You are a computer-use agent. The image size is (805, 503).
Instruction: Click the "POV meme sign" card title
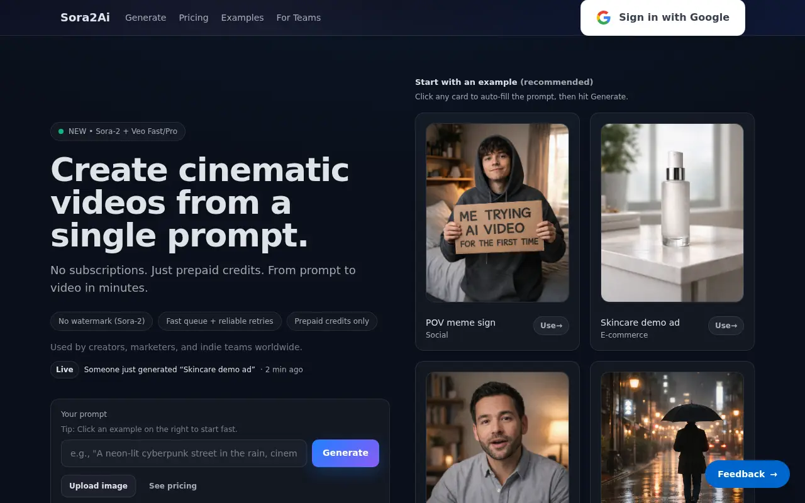tap(460, 323)
